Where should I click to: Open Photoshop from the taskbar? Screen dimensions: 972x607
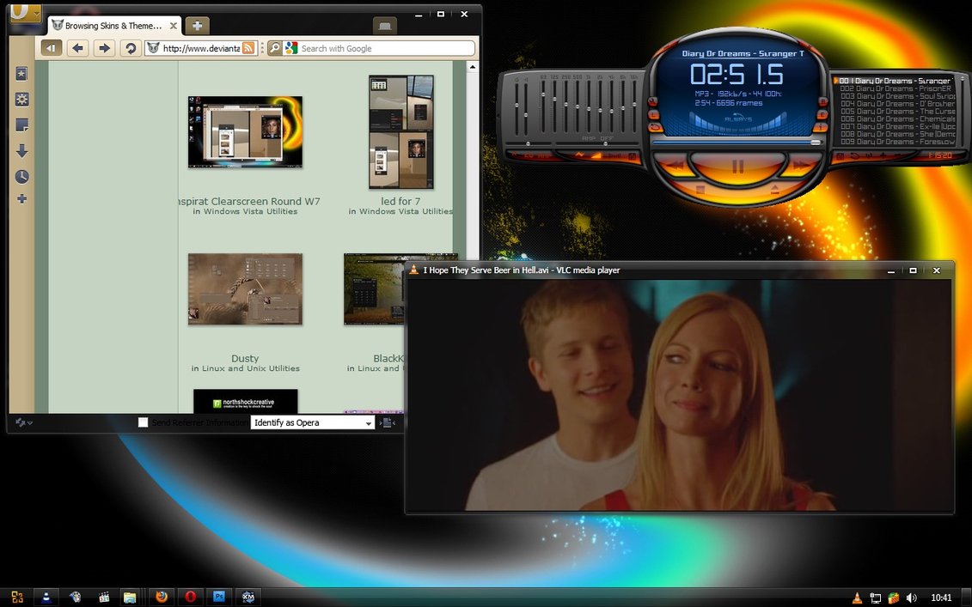(x=219, y=597)
